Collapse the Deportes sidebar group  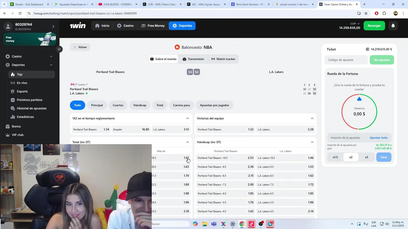[x=51, y=65]
